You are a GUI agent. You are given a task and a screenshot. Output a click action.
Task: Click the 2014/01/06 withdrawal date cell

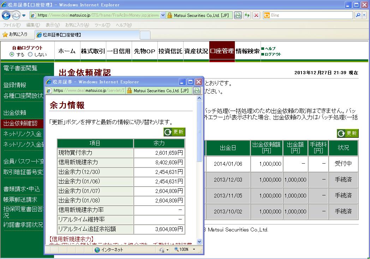[x=228, y=164]
